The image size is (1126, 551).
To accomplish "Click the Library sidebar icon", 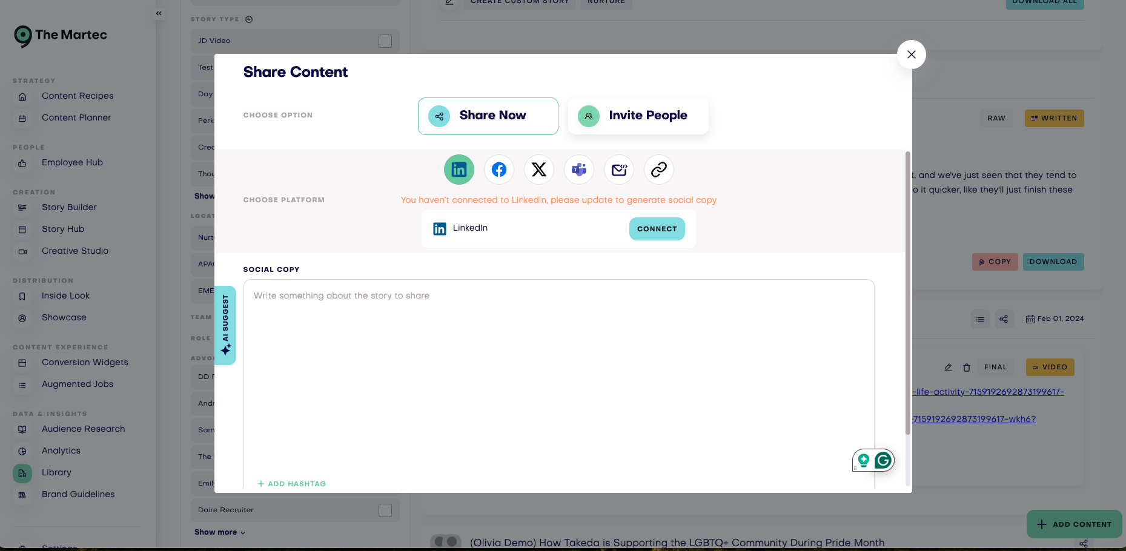I will (x=22, y=473).
